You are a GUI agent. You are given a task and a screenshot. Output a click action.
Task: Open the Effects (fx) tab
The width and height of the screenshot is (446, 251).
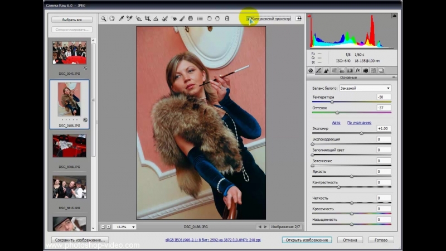[357, 71]
